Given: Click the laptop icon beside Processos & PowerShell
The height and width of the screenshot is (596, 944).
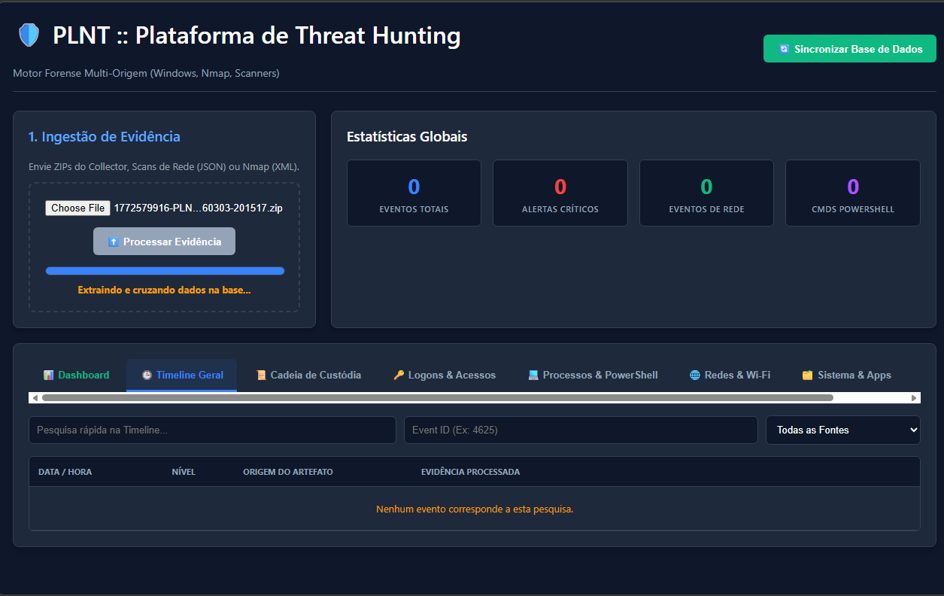Looking at the screenshot, I should pyautogui.click(x=533, y=375).
